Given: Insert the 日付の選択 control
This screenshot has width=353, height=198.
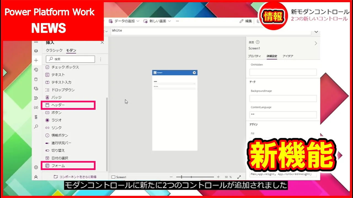Looking at the screenshot, I should click(x=57, y=158).
